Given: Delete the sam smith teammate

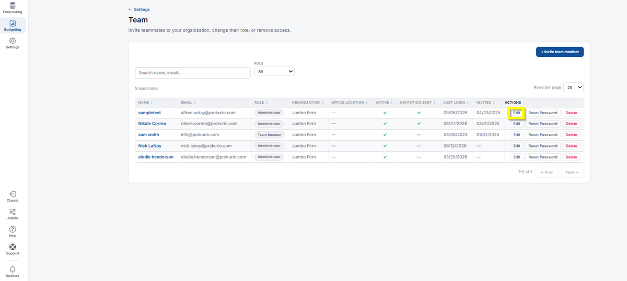Looking at the screenshot, I should click(x=571, y=135).
